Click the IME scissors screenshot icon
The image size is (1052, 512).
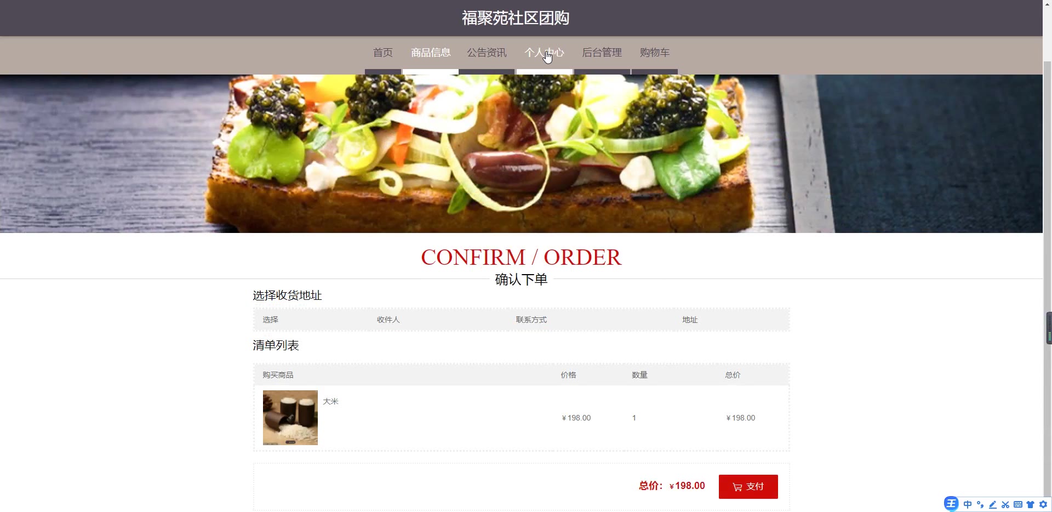tap(1005, 504)
